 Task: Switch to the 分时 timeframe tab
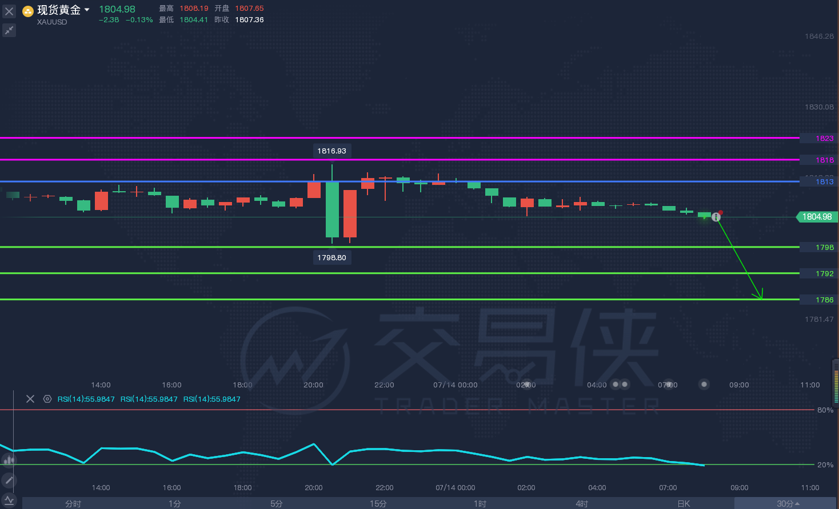coord(73,503)
